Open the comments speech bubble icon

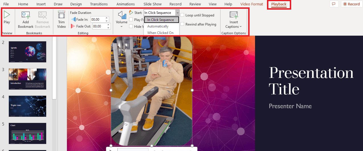point(334,4)
